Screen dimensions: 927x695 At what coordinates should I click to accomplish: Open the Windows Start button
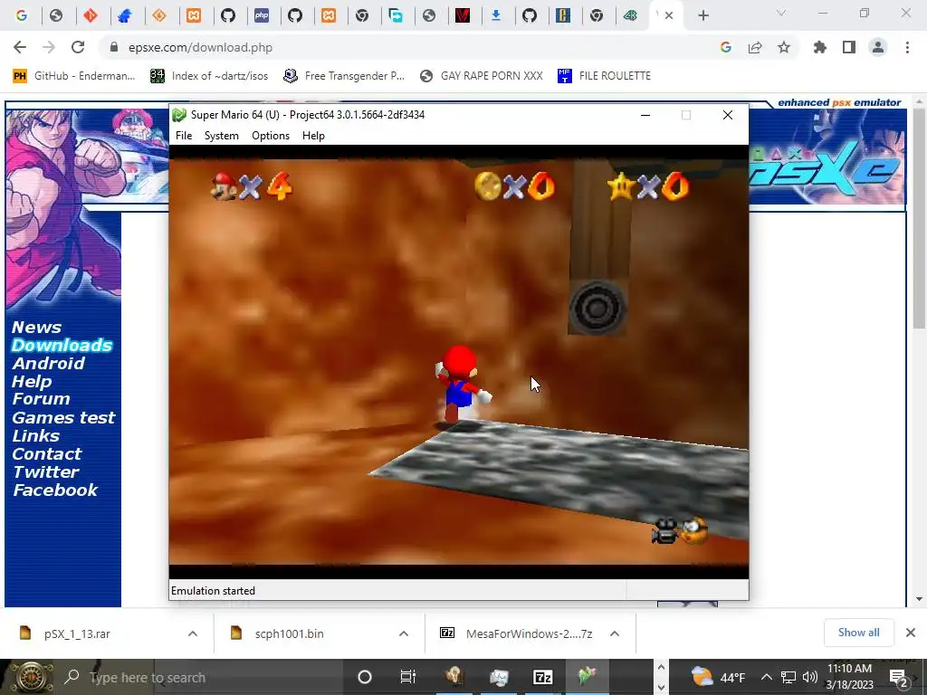coord(30,677)
